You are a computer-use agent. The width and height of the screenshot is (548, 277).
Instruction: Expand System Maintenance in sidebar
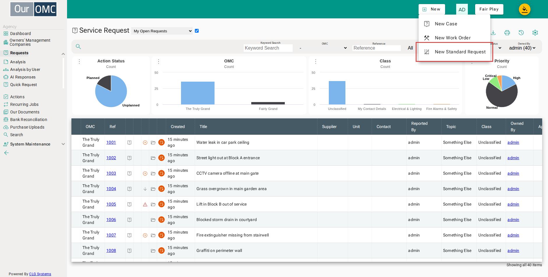pyautogui.click(x=63, y=144)
